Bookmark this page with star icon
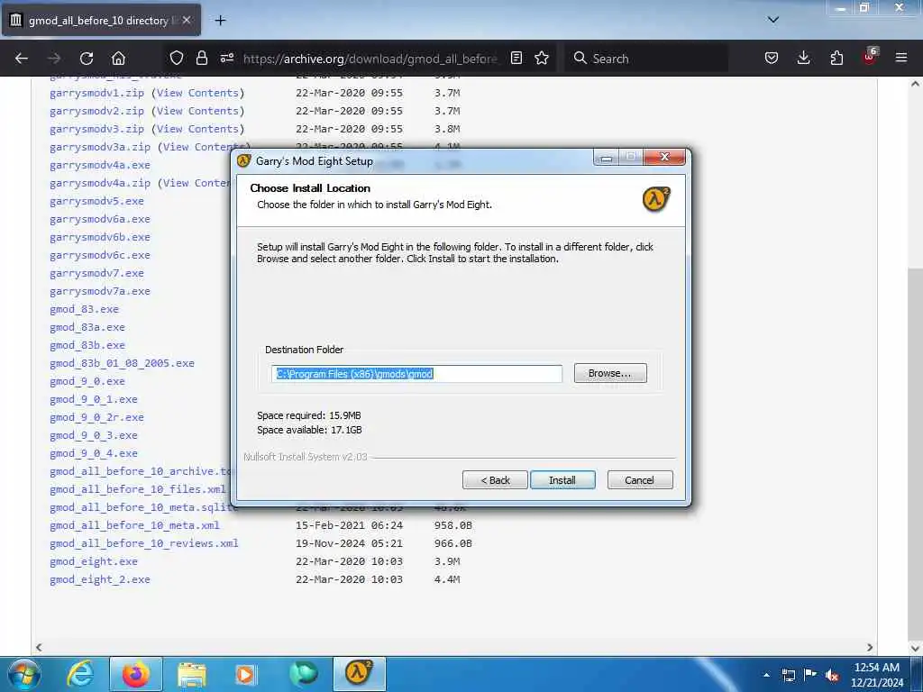The width and height of the screenshot is (923, 692). [542, 58]
